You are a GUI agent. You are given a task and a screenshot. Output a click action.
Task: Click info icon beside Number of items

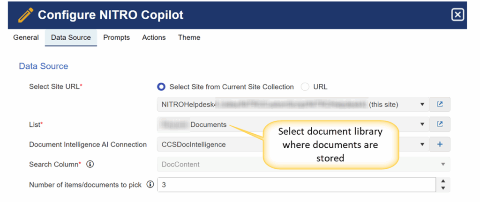pos(150,184)
